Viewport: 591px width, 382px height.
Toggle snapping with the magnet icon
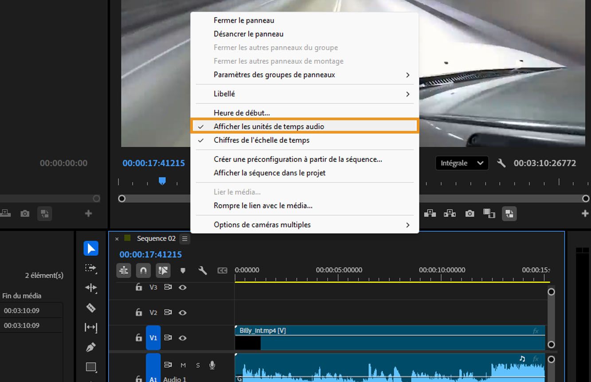click(x=143, y=270)
